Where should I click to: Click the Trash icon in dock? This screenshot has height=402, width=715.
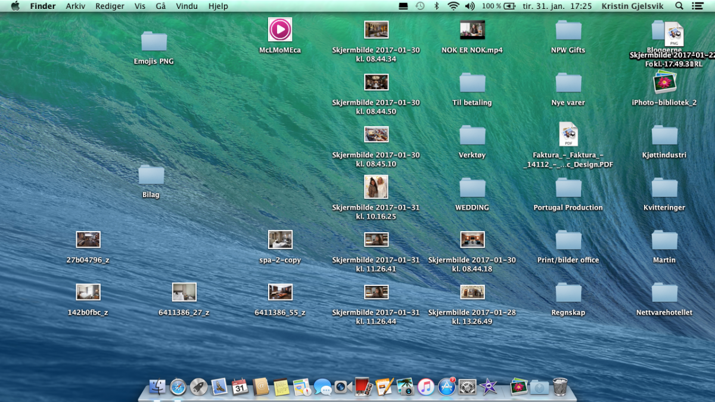[x=560, y=387]
